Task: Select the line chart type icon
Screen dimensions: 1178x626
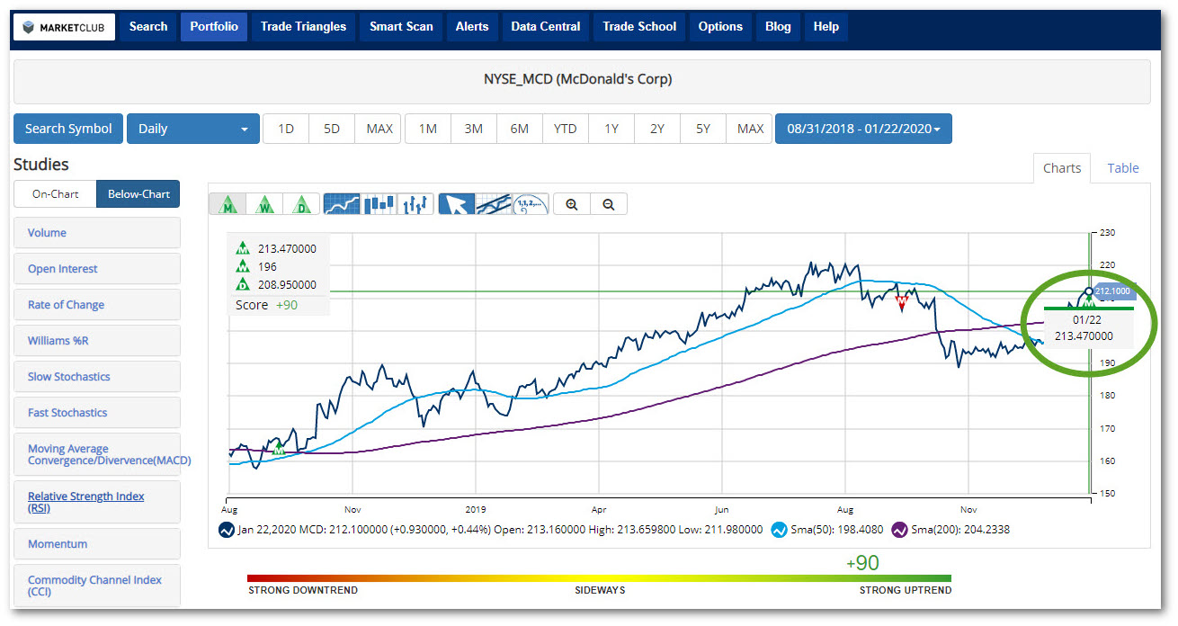Action: click(342, 204)
